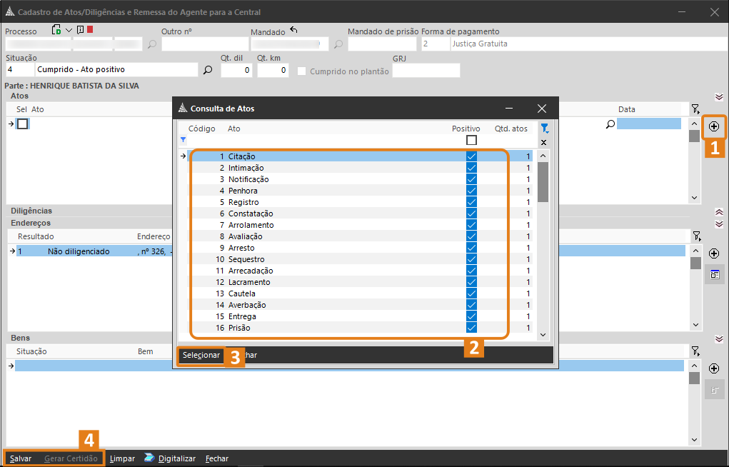Toggle the Positivo filter checkbox in the header row
Screen dimensions: 729x467
coord(471,140)
